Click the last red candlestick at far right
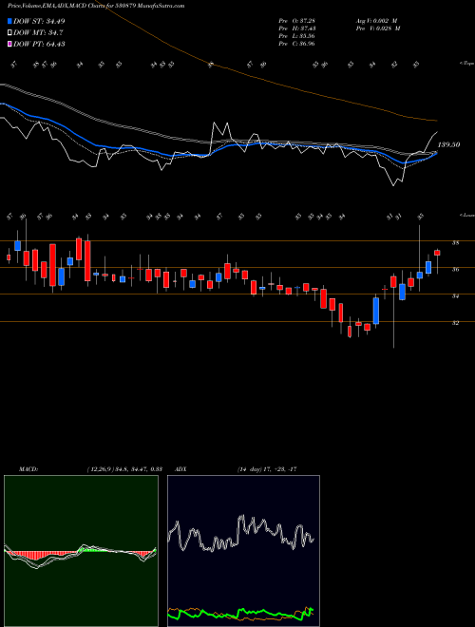The image size is (475, 627). pos(437,253)
